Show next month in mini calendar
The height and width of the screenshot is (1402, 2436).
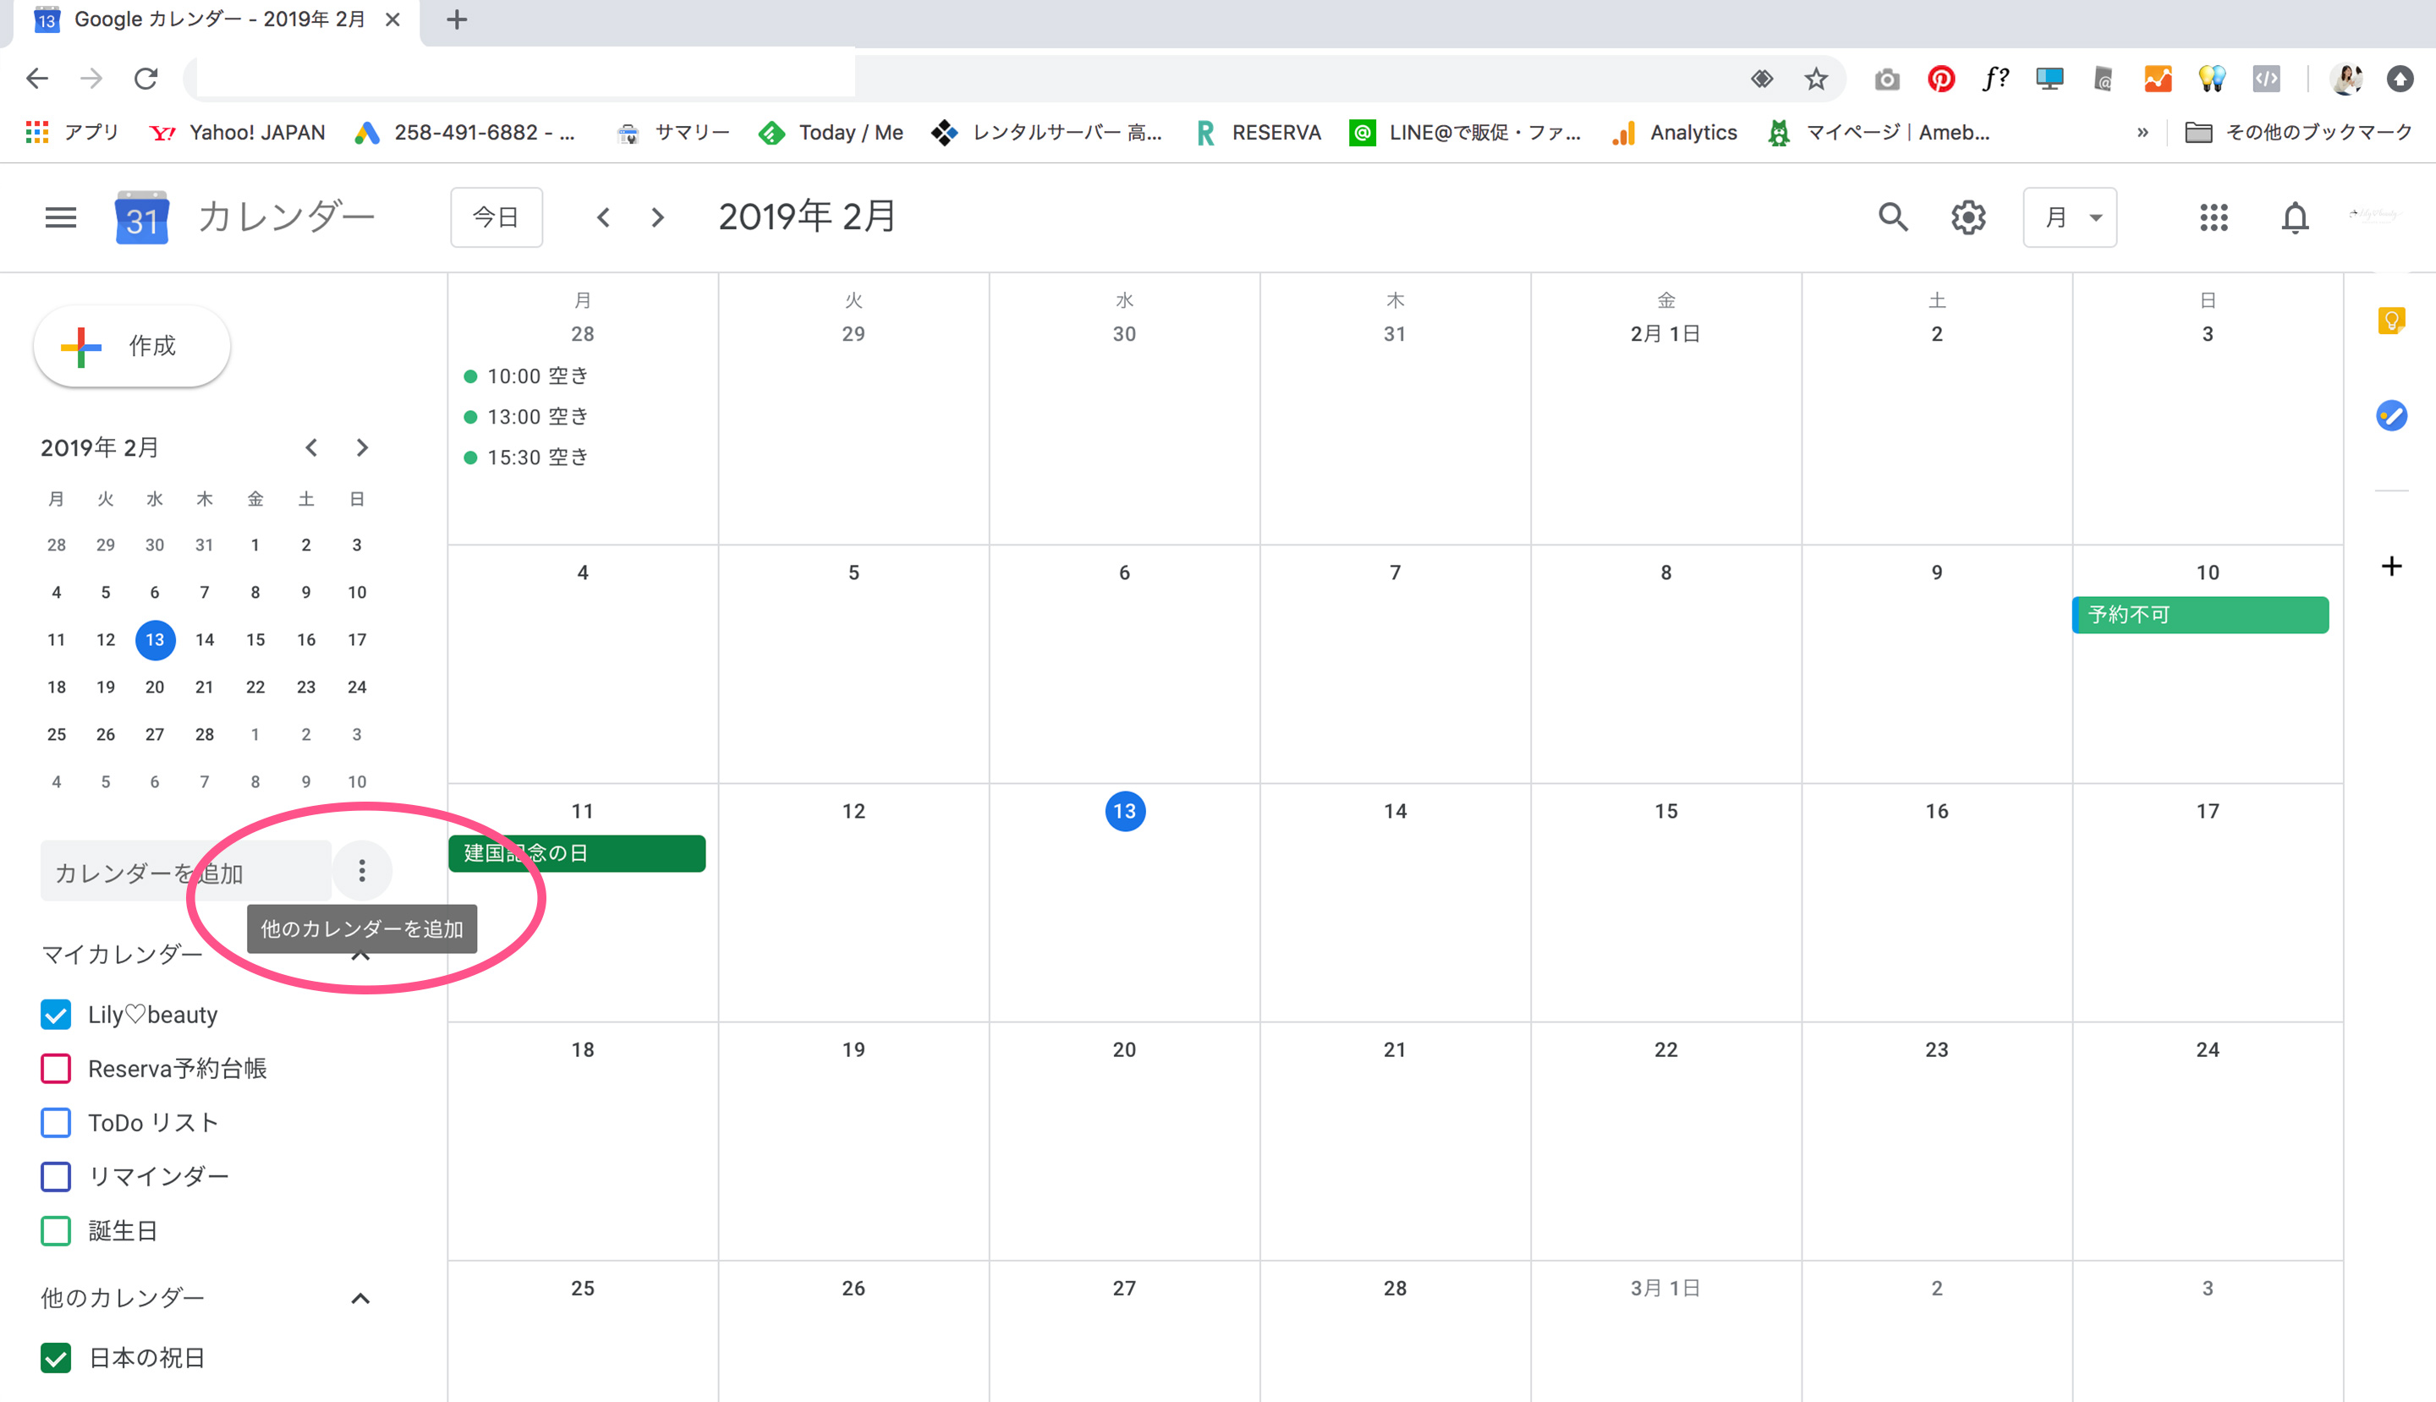click(x=361, y=448)
